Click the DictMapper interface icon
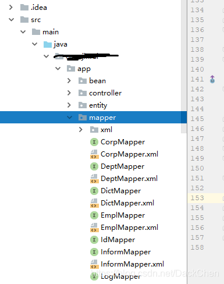Viewport: 224px width, 284px height. coord(94,191)
